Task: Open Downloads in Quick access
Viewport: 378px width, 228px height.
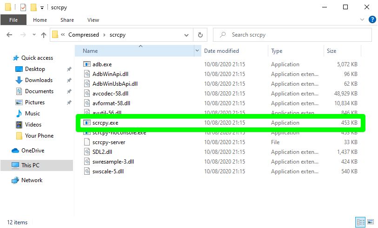Action: (x=39, y=80)
